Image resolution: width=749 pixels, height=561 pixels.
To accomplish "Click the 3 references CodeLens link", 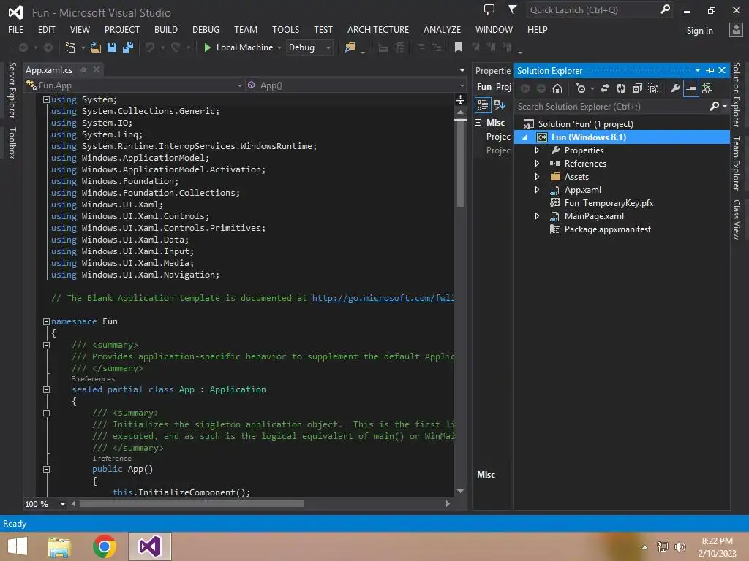I will 93,379.
